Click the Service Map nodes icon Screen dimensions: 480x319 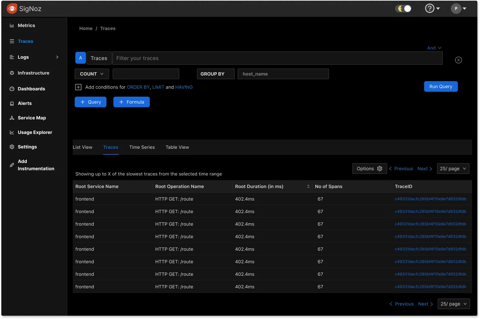(x=12, y=118)
